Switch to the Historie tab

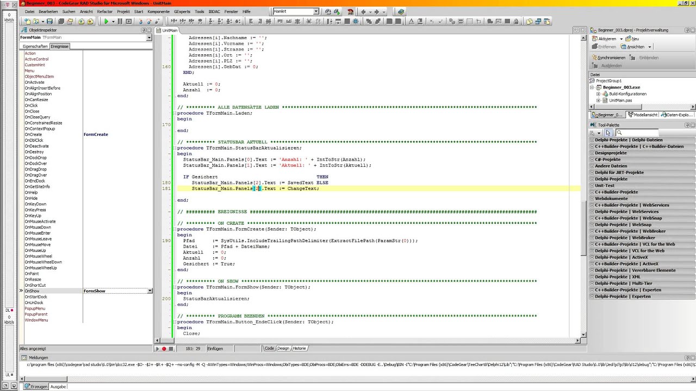[300, 348]
